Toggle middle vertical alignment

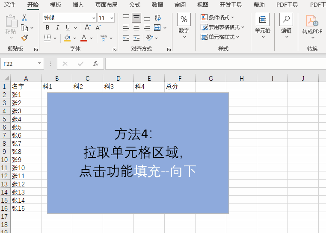136,18
